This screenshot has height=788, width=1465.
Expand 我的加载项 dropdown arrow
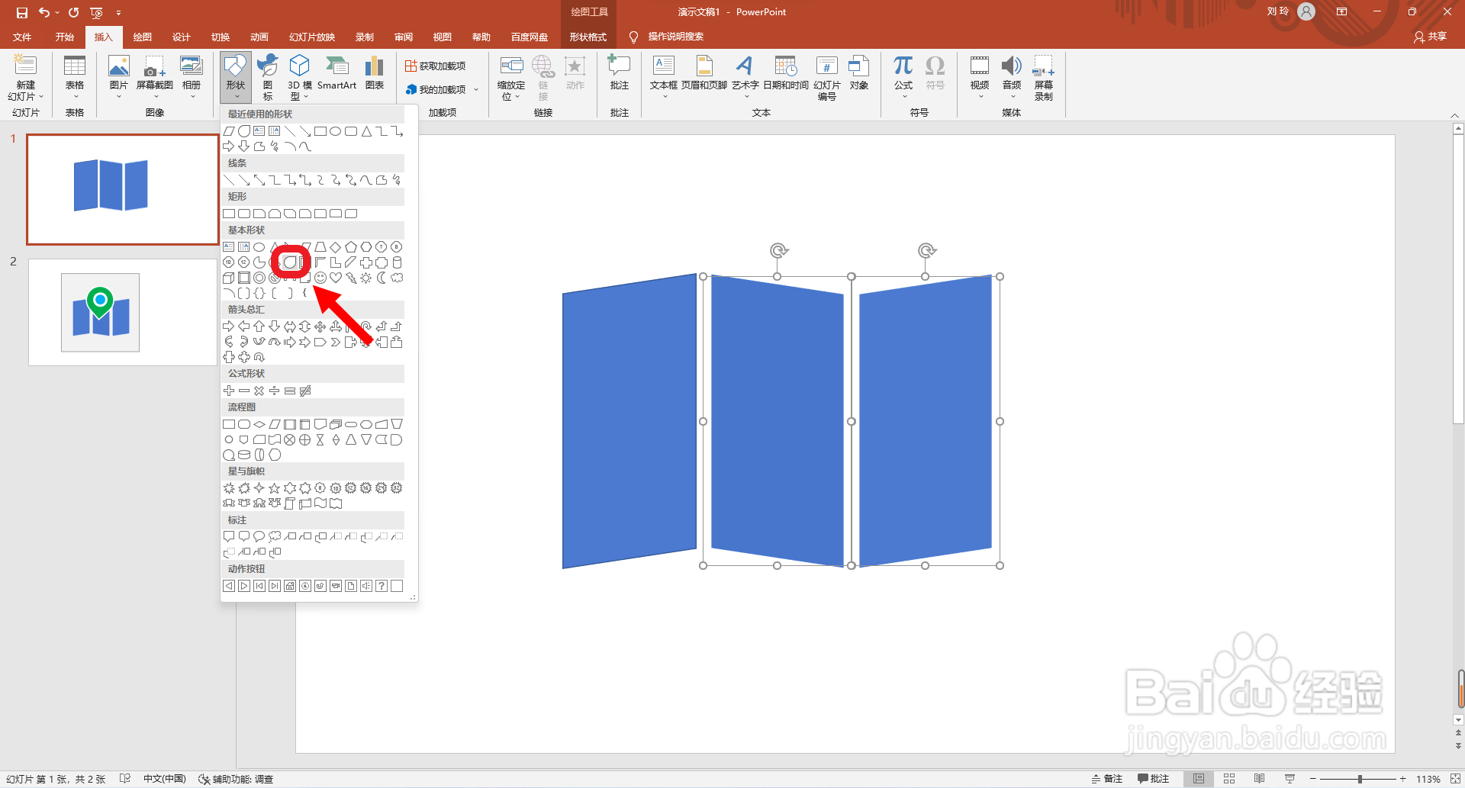pyautogui.click(x=476, y=90)
